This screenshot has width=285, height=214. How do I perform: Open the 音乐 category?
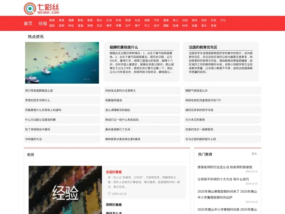click(x=204, y=26)
